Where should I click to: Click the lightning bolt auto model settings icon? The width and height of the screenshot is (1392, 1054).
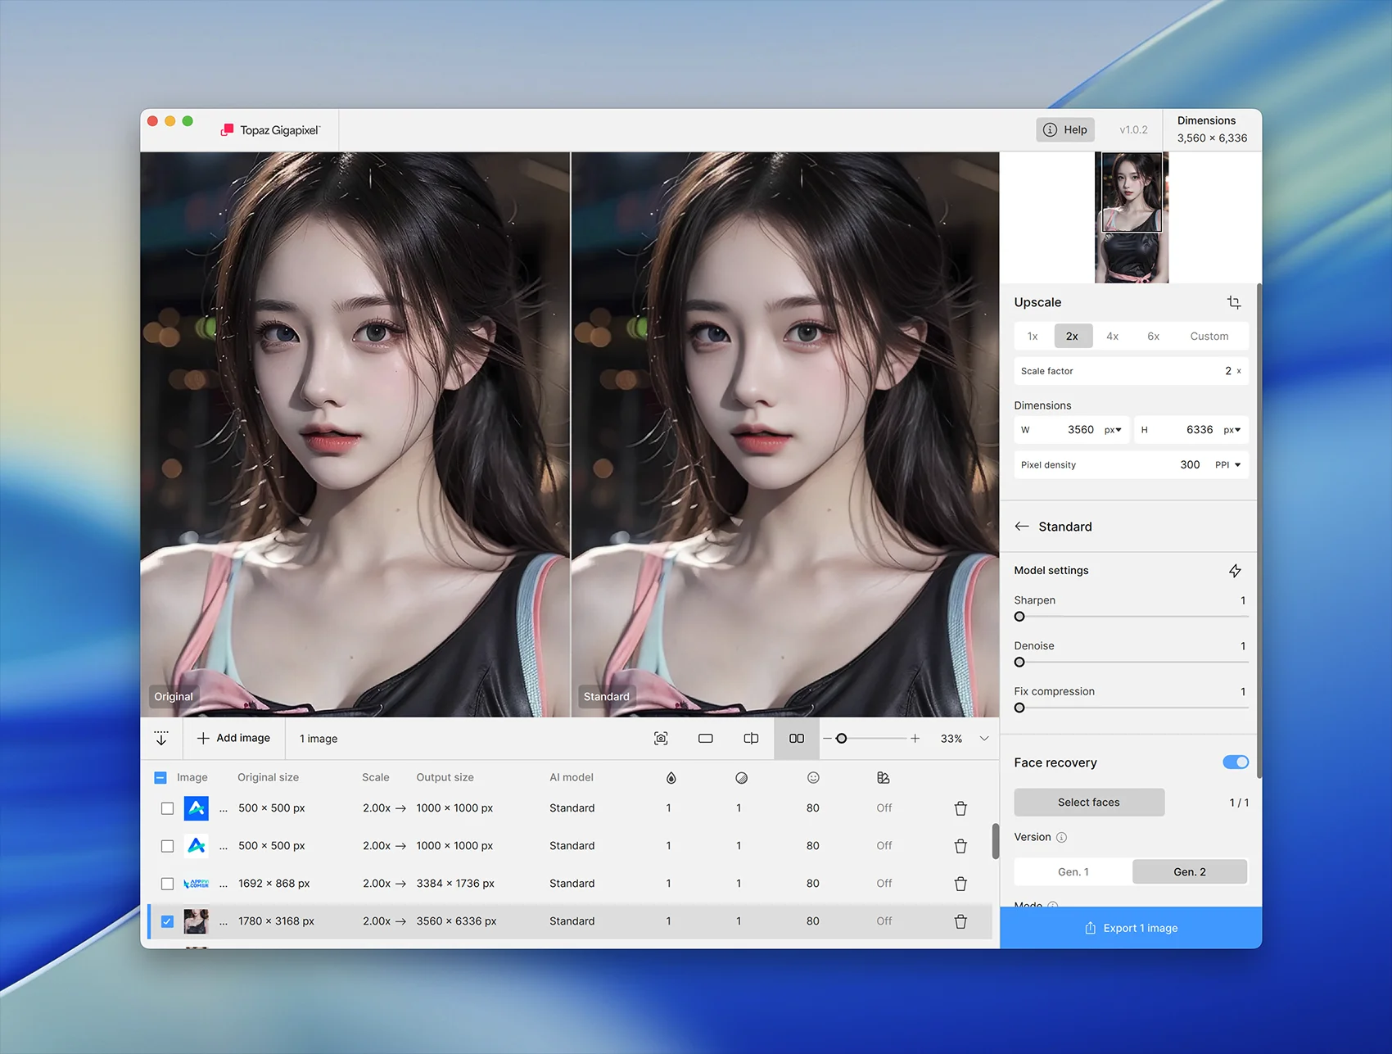1235,571
